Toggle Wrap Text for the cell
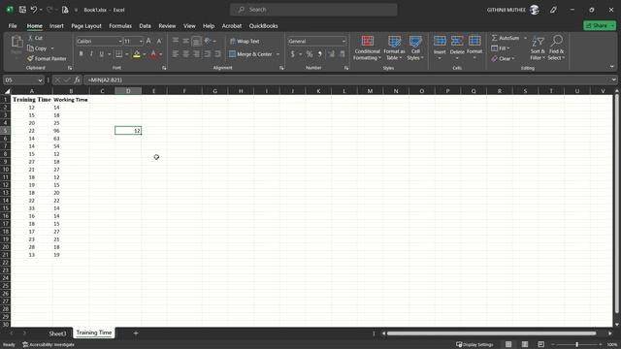621x349 pixels. (245, 41)
